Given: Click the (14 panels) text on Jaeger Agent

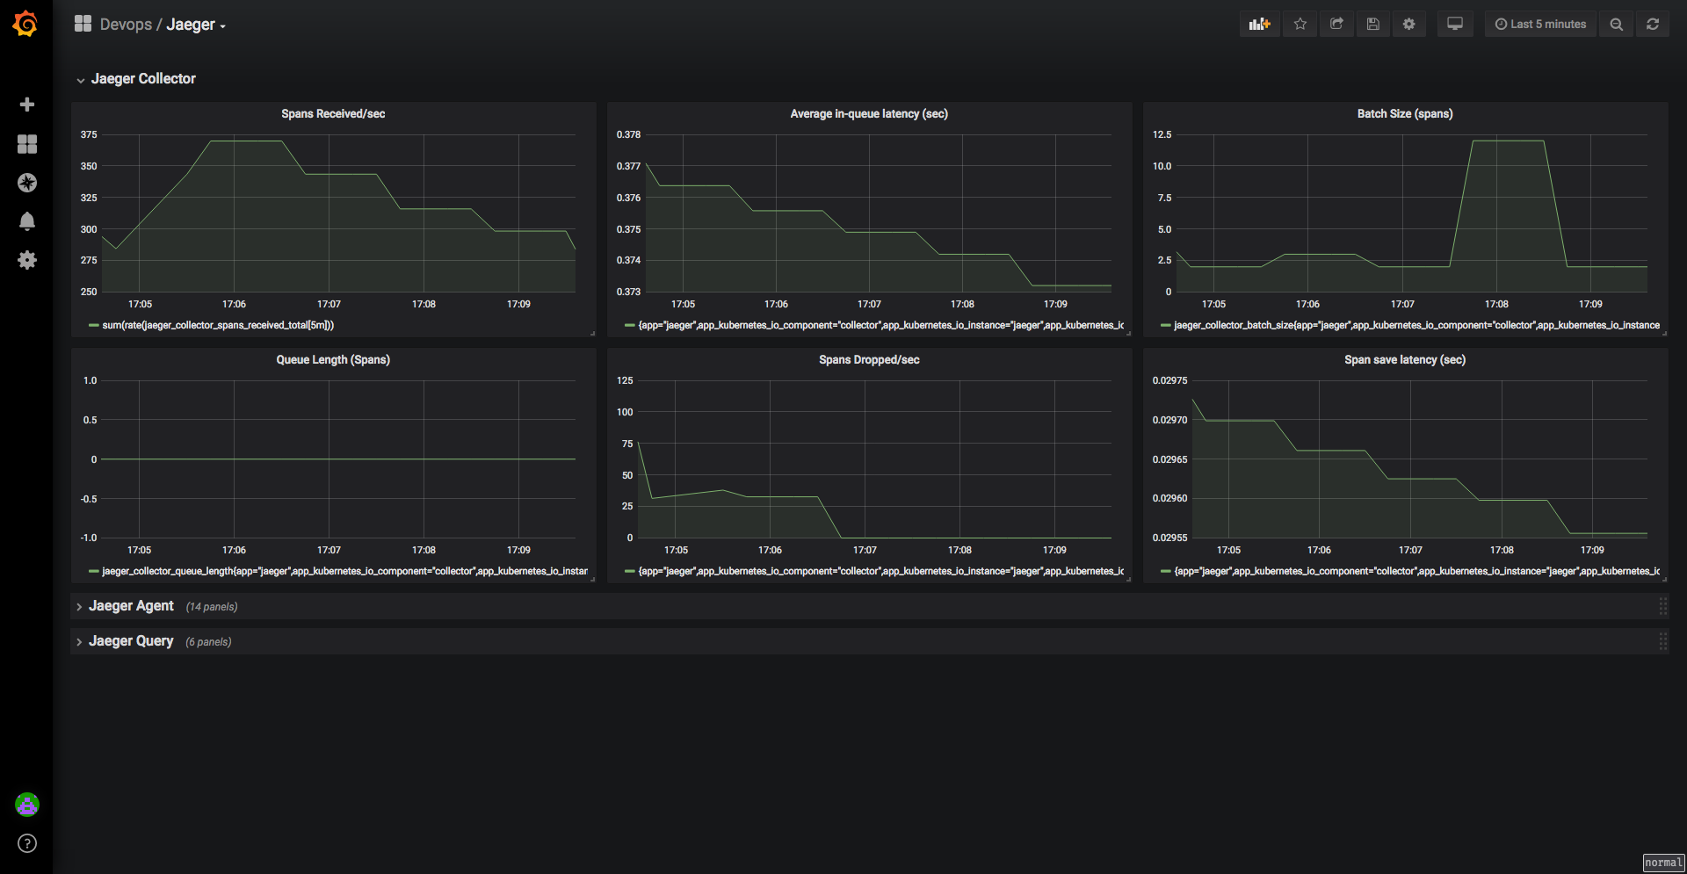Looking at the screenshot, I should click(x=212, y=607).
